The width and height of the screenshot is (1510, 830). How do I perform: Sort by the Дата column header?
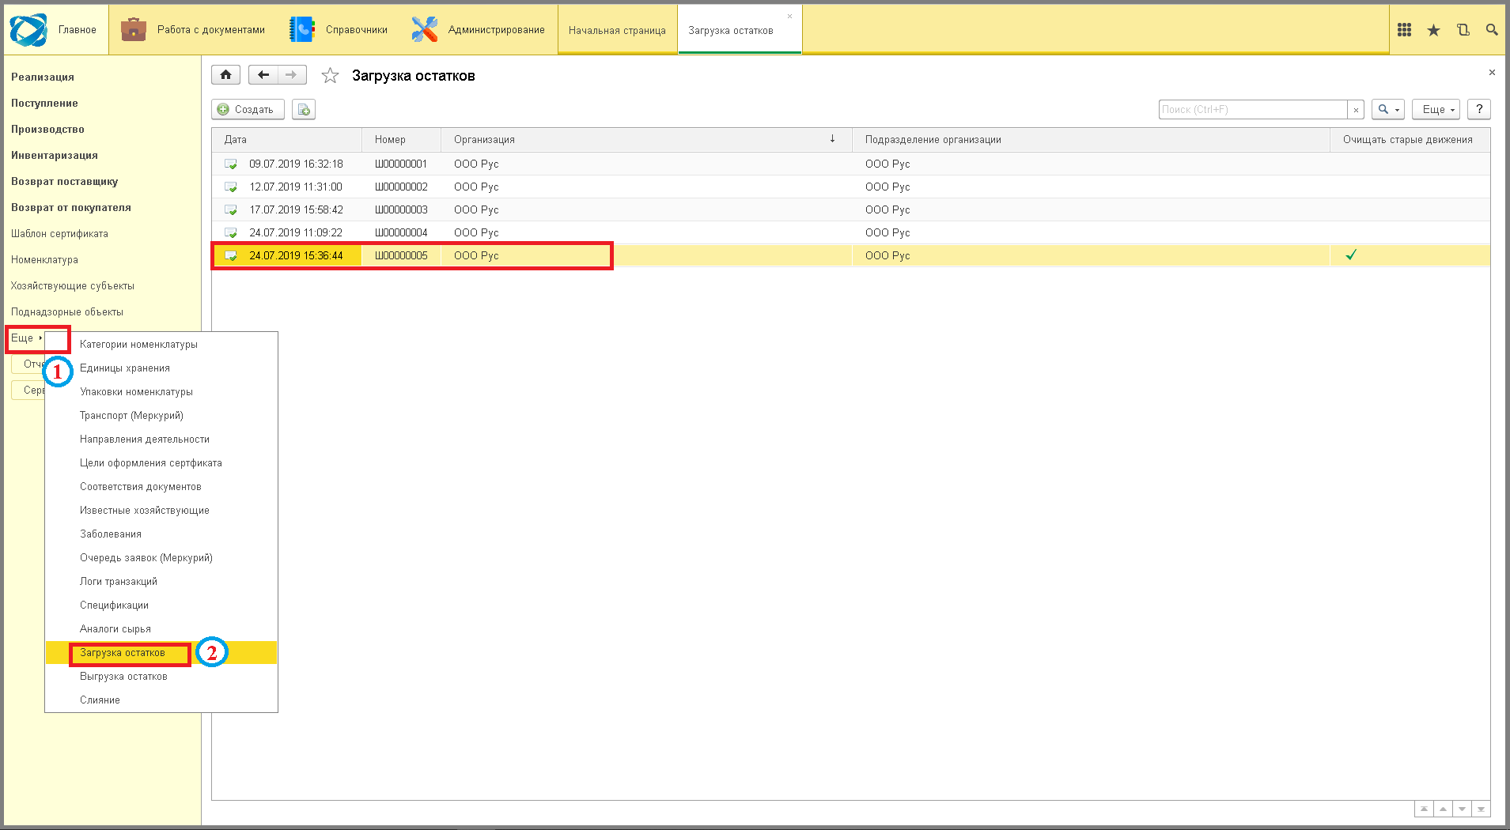(286, 140)
